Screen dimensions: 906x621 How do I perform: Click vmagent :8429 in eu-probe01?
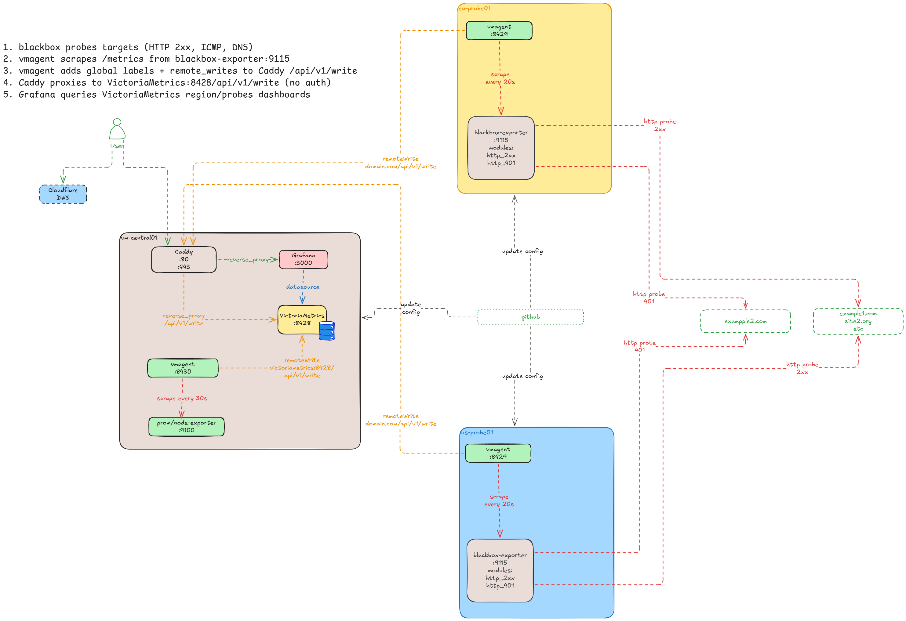point(499,31)
